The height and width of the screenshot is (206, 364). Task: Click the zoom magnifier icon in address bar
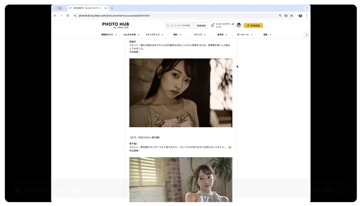[280, 16]
